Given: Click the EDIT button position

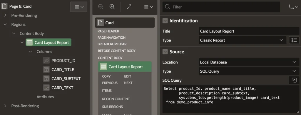Looking at the screenshot, I should pyautogui.click(x=128, y=76).
